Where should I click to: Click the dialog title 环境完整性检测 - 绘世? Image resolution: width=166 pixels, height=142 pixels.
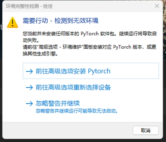click(x=29, y=6)
